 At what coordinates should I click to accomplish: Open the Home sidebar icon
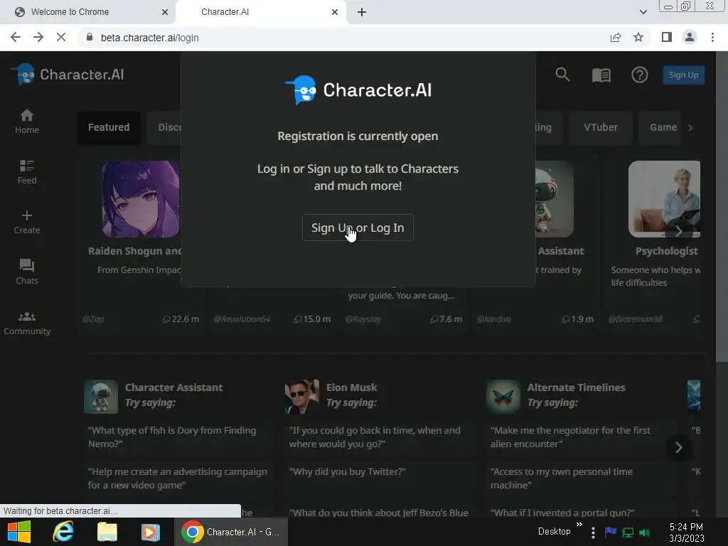27,122
